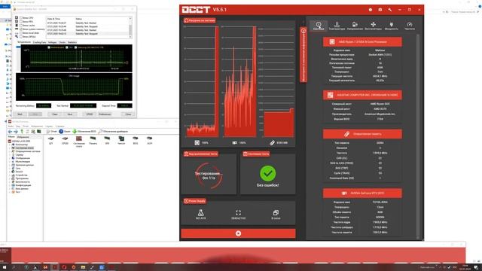Switch to the Cooling Fans tab
482x271 pixels.
click(39, 42)
